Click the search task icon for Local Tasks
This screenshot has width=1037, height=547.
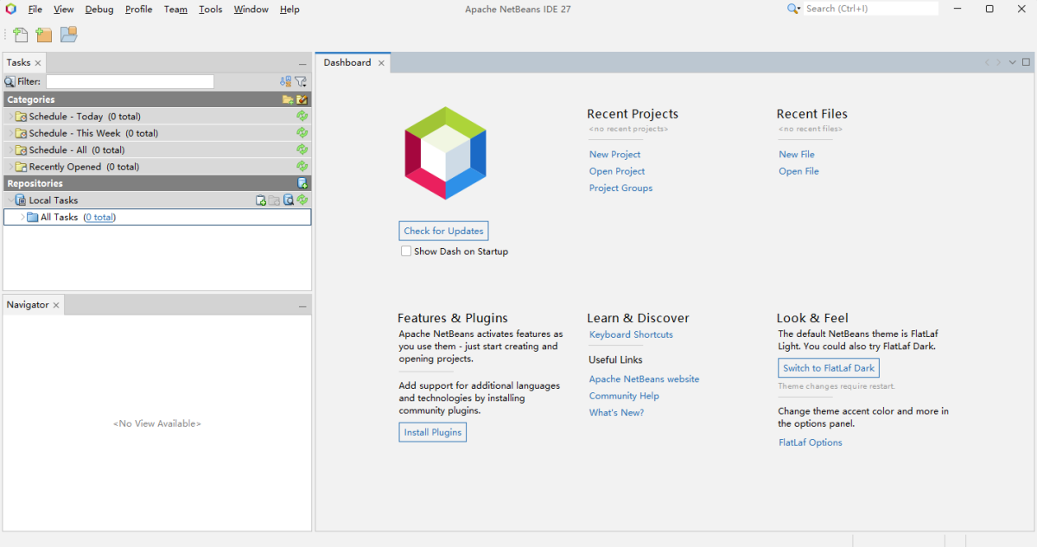(289, 200)
